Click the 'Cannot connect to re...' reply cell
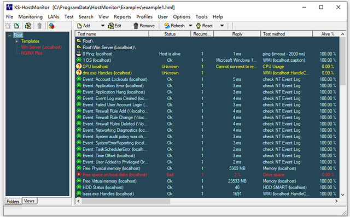The image size is (350, 217). coord(236,67)
